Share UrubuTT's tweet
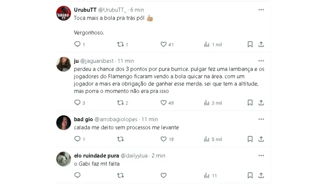The width and height of the screenshot is (328, 184). [x=261, y=44]
